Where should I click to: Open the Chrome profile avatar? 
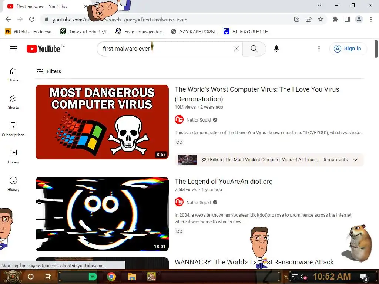(359, 19)
